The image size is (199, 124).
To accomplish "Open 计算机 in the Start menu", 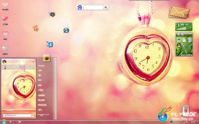I will (41, 90).
